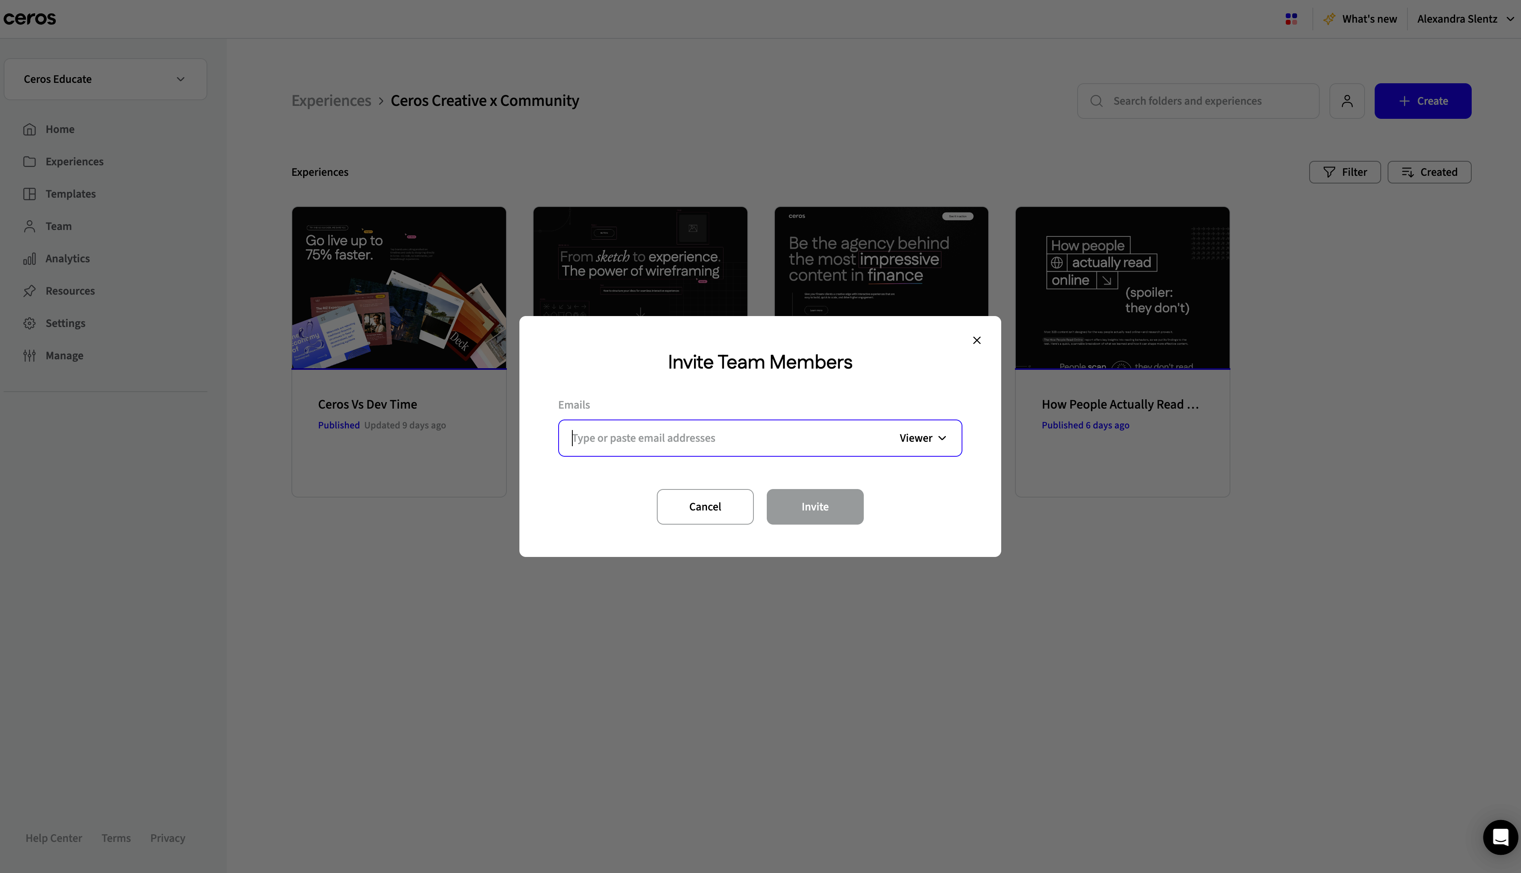The image size is (1521, 873).
Task: Open the agency finance content thumbnail
Action: pos(881,261)
